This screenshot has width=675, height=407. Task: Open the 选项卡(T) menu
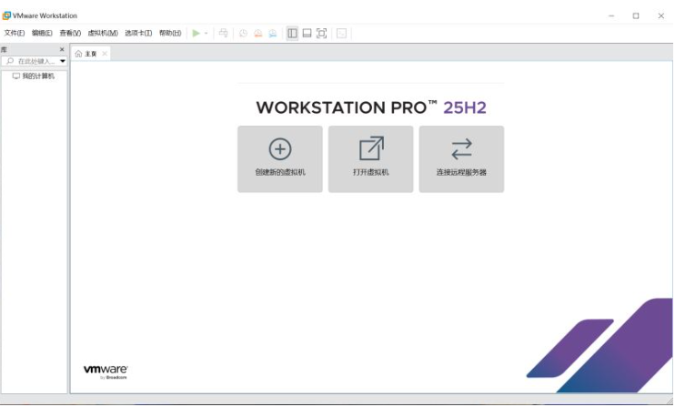(x=138, y=33)
